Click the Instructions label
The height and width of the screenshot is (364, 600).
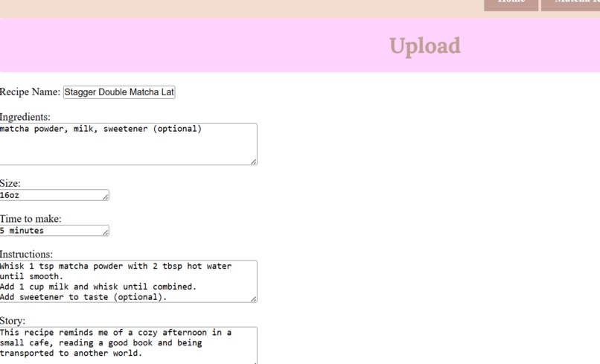tap(26, 254)
